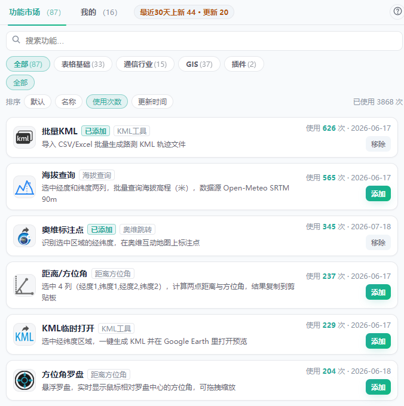Screen dimensions: 404x406
Task: Click 使用 345 次 usage text
Action: pyautogui.click(x=326, y=226)
